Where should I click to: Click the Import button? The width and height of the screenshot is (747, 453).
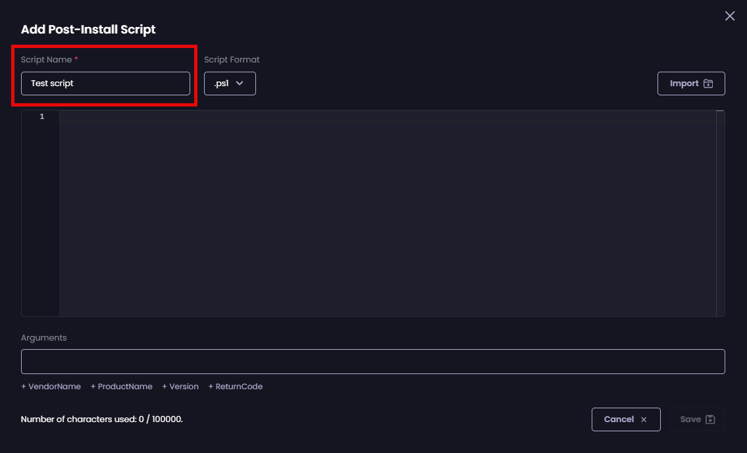691,83
